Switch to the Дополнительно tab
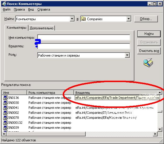Viewport: 164px width, 144px height. click(x=42, y=28)
